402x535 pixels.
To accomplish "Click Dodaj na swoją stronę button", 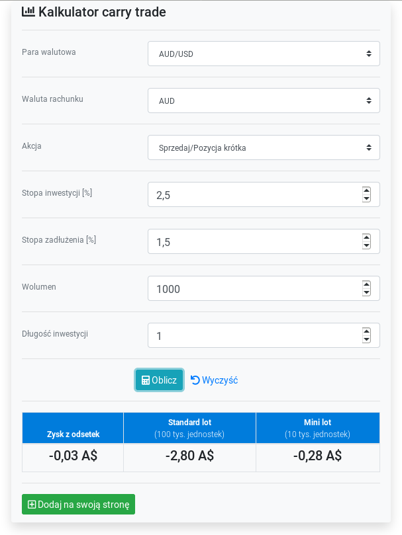I will 78,505.
